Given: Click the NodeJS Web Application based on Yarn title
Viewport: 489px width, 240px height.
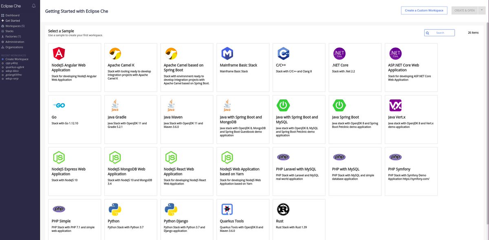Looking at the screenshot, I should 240,171.
